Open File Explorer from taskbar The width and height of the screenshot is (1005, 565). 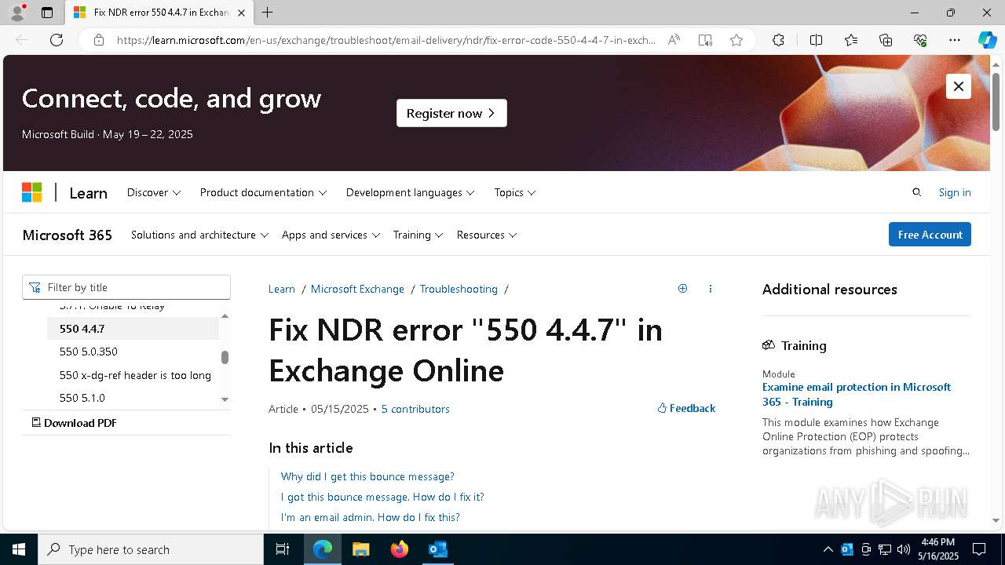click(360, 549)
